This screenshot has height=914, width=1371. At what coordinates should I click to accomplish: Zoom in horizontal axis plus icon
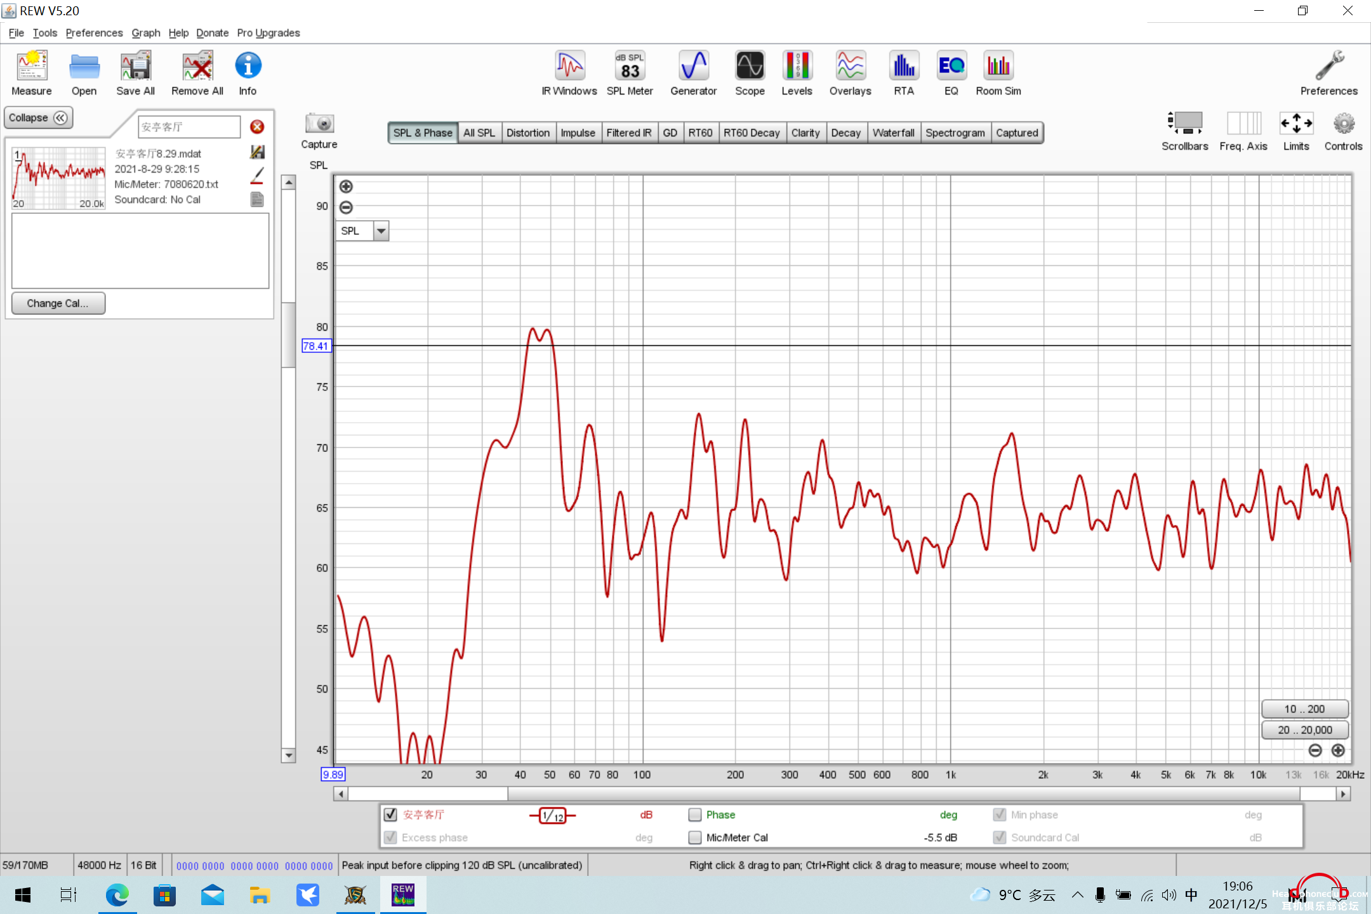(1338, 751)
